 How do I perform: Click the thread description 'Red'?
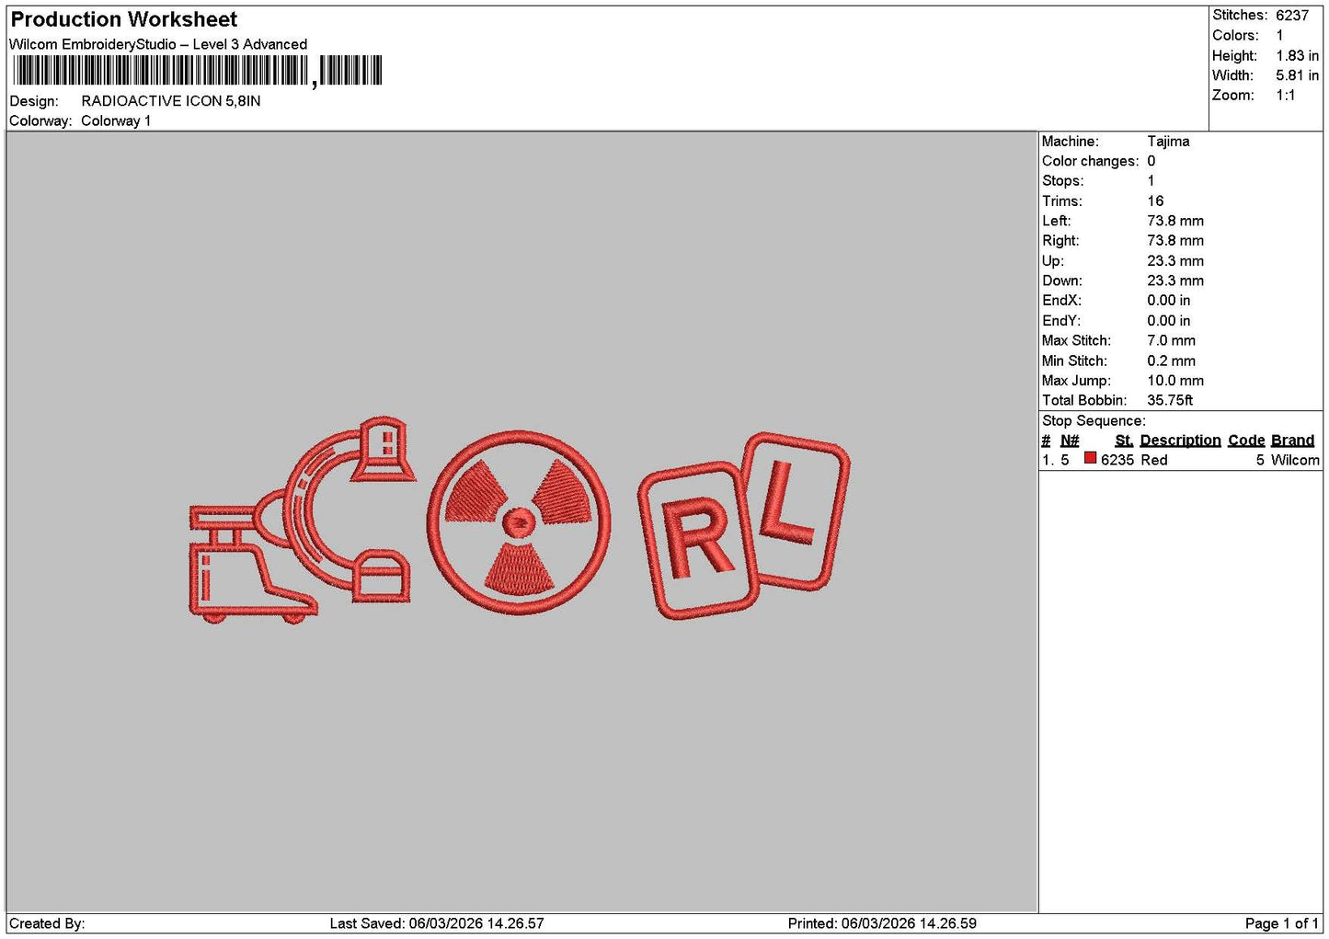(x=1153, y=460)
